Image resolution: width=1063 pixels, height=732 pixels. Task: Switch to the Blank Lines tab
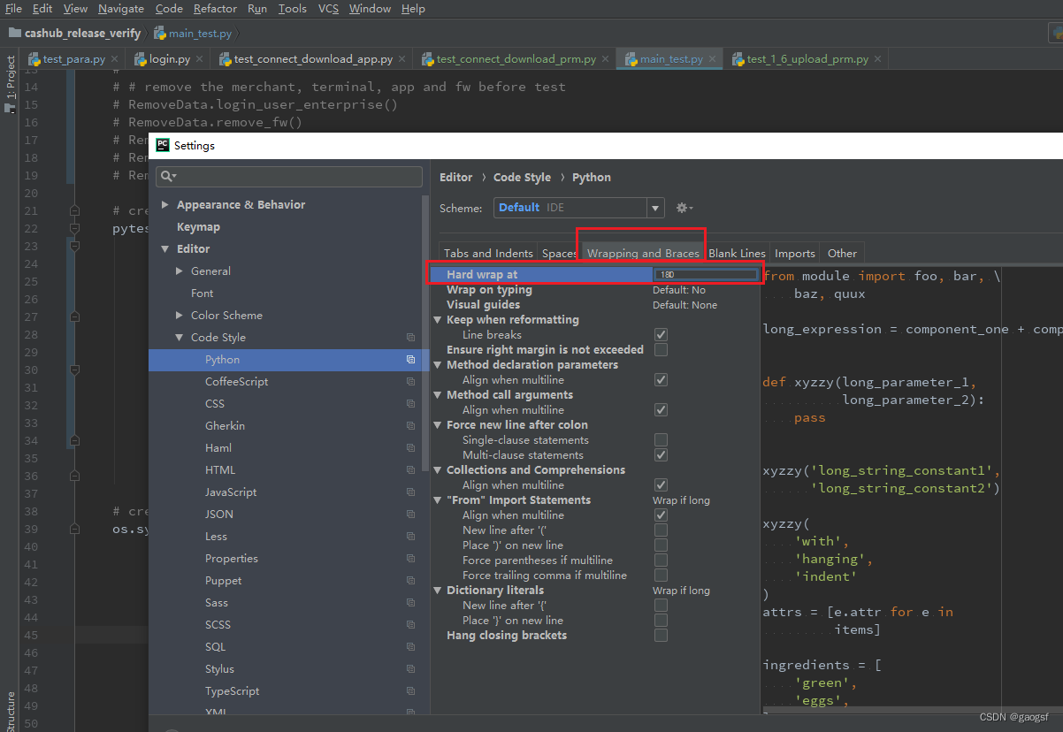[737, 253]
